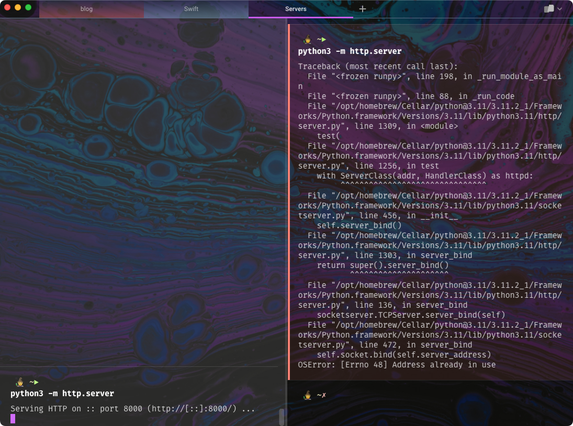Click the red x failure indicator in prompt
The height and width of the screenshot is (426, 573).
324,396
